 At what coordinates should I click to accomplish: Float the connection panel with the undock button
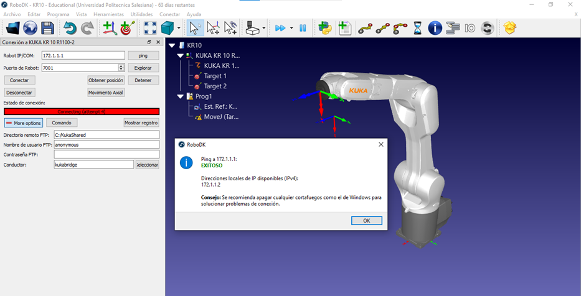point(149,42)
